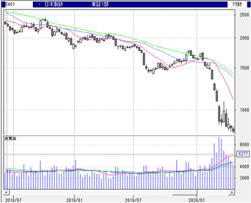251x203 pixels.
Task: Click the horizontal scrollbar thumb near 2020/01
Action: [x=184, y=192]
